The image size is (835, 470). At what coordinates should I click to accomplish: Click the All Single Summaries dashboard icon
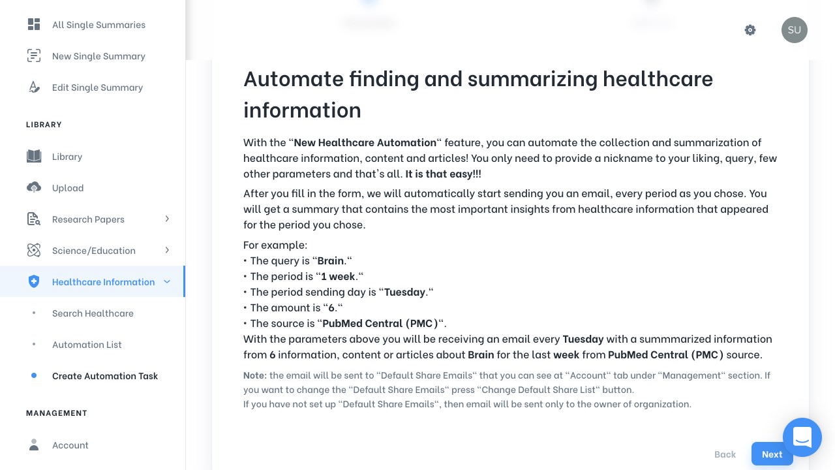34,25
